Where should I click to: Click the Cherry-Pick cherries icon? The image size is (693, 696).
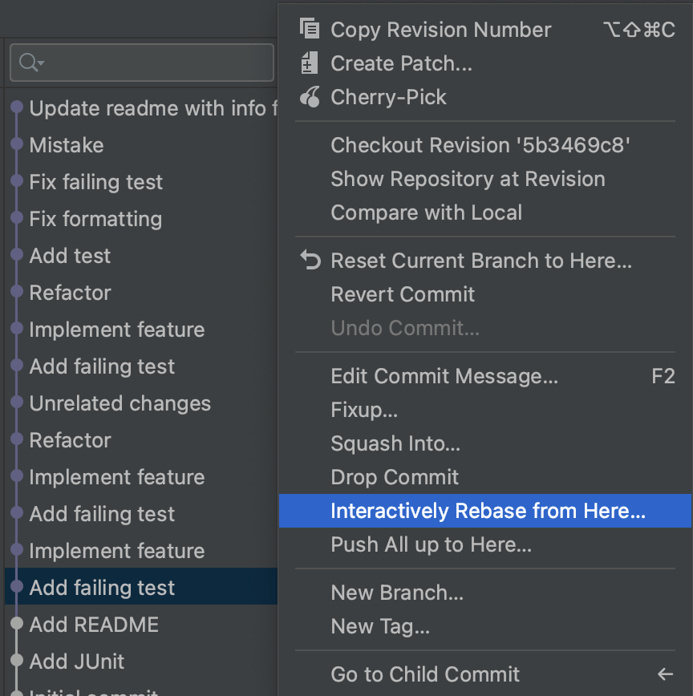pos(310,97)
